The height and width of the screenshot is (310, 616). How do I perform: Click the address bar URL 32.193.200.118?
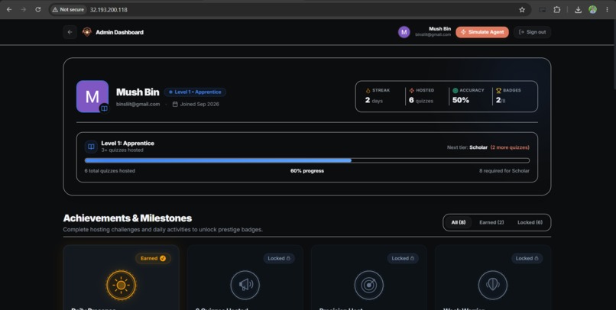pyautogui.click(x=109, y=10)
